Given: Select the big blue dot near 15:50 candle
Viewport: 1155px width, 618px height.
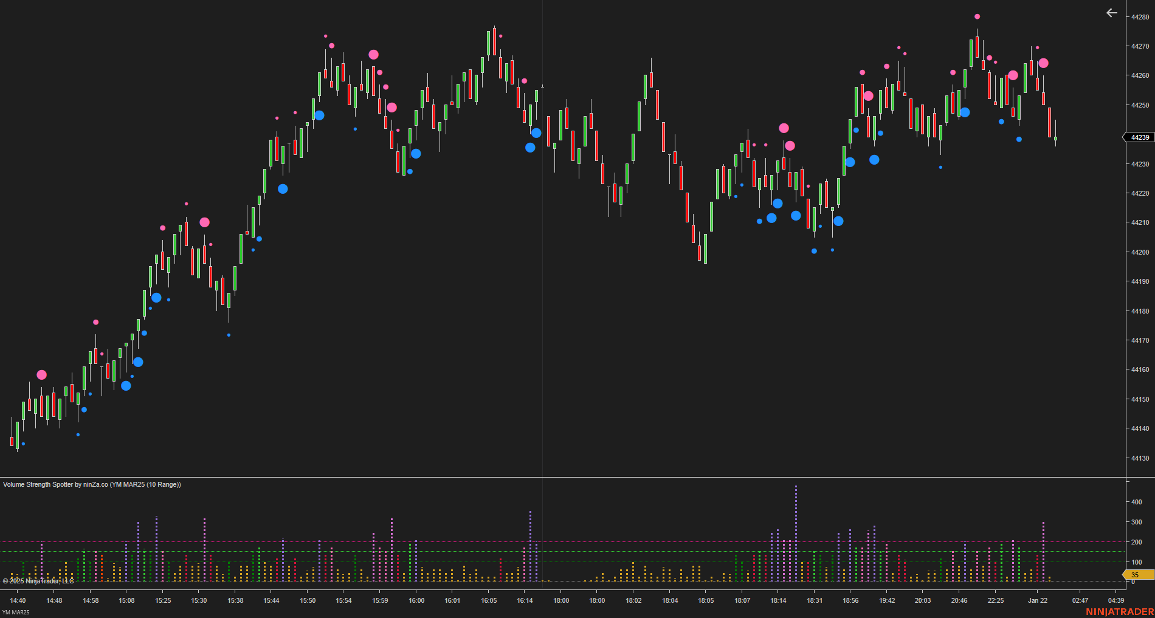Looking at the screenshot, I should pos(319,115).
